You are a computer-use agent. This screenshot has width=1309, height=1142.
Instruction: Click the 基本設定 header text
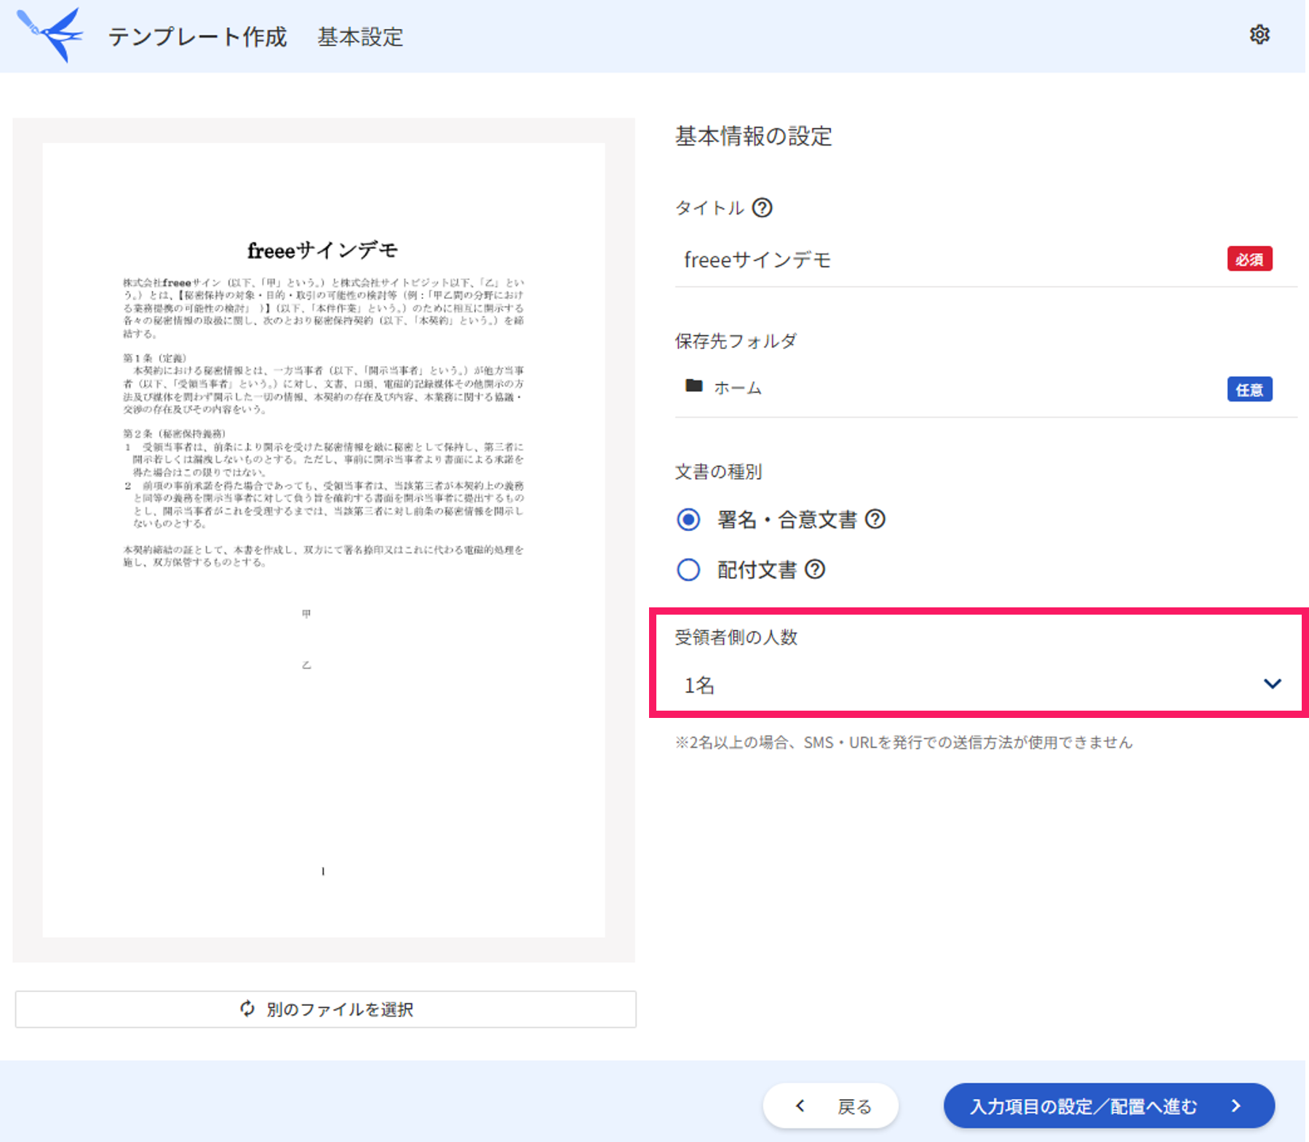coord(360,36)
